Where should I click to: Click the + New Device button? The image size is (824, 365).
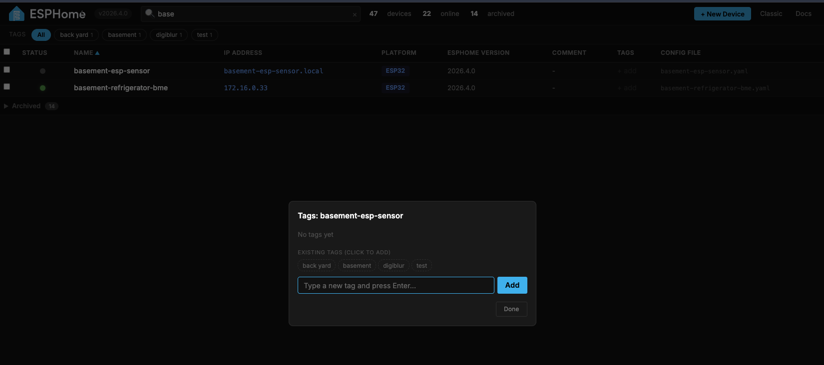tap(722, 14)
